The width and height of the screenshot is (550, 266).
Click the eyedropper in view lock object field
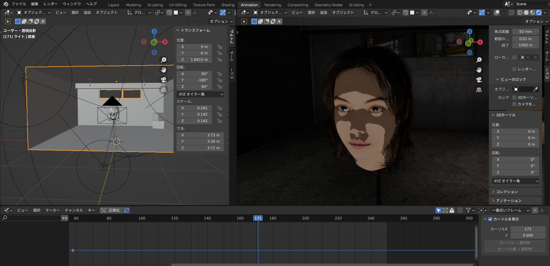535,89
